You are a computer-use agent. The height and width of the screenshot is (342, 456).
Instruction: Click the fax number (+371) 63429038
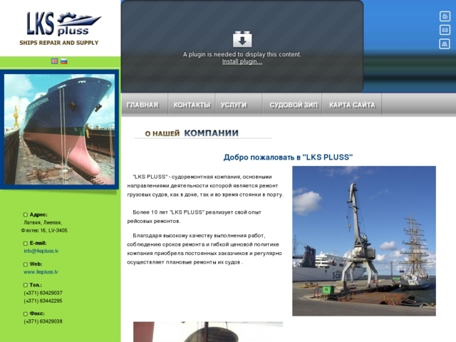coord(43,321)
